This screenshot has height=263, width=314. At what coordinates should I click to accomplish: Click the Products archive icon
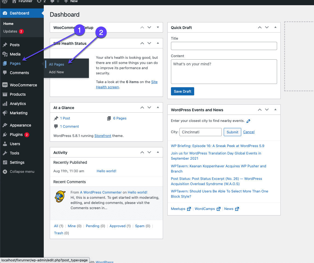point(5,94)
